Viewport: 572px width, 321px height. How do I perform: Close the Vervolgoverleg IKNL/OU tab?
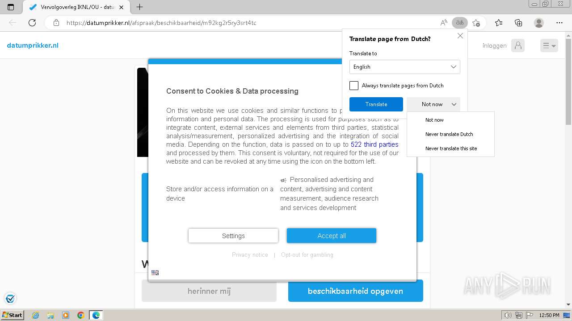click(121, 7)
